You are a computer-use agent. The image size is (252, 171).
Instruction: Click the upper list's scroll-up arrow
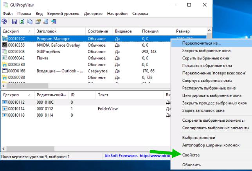tap(209, 30)
